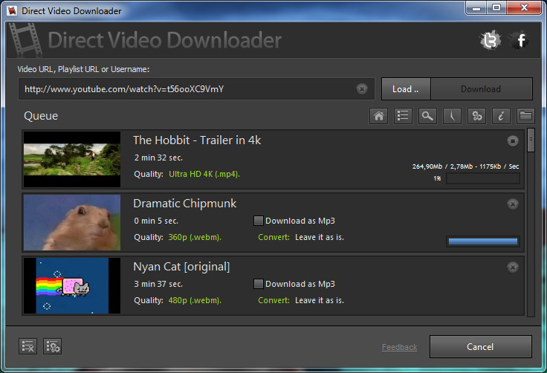The width and height of the screenshot is (547, 373).
Task: Click the 264,90Mb download speed status
Action: 466,166
